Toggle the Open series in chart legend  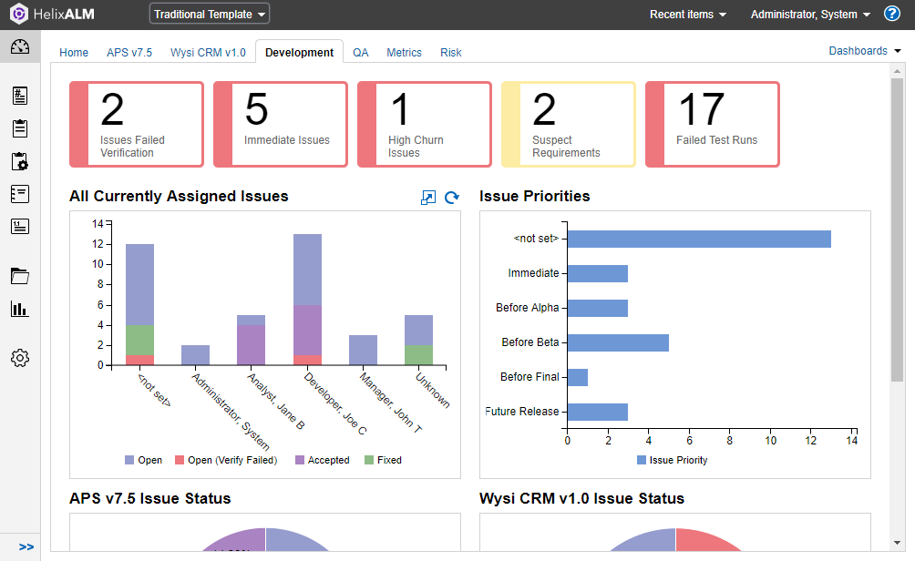[x=143, y=460]
